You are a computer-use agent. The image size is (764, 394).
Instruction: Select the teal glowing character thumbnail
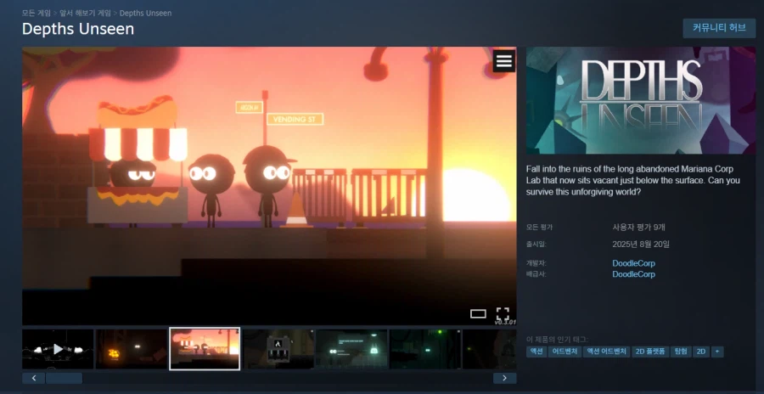351,349
